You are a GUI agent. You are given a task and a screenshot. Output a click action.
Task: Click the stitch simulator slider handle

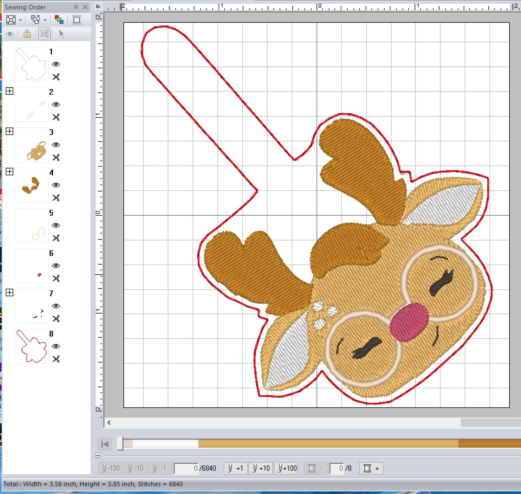(120, 444)
